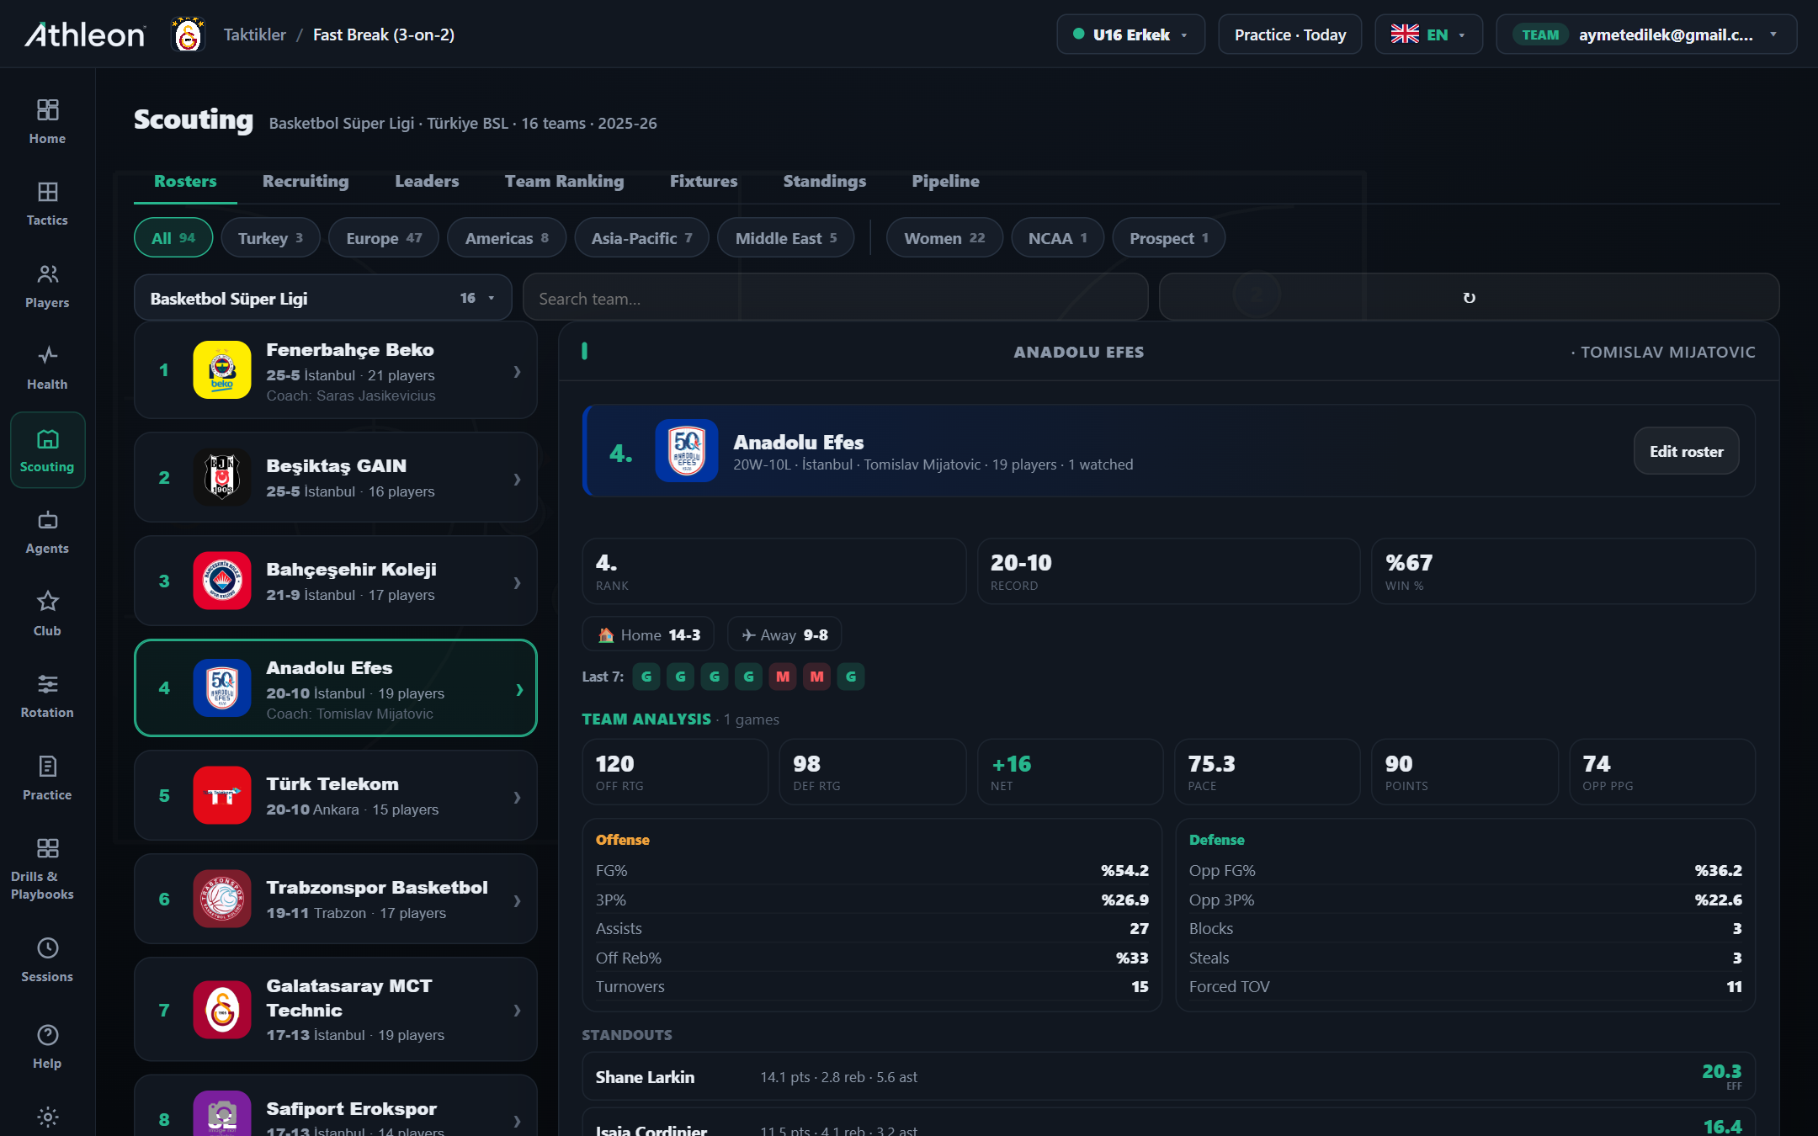Screen dimensions: 1818x1136
Task: Click the refresh icon next to search
Action: pyautogui.click(x=1469, y=298)
